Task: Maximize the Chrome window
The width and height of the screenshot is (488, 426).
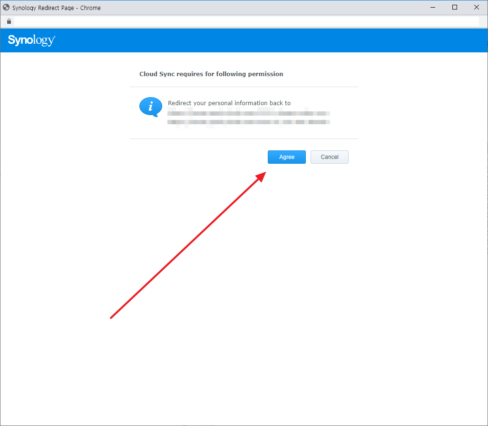Action: coord(455,7)
